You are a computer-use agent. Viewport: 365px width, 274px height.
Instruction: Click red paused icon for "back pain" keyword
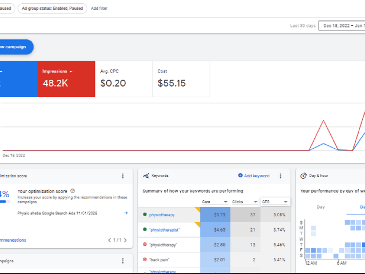point(145,259)
